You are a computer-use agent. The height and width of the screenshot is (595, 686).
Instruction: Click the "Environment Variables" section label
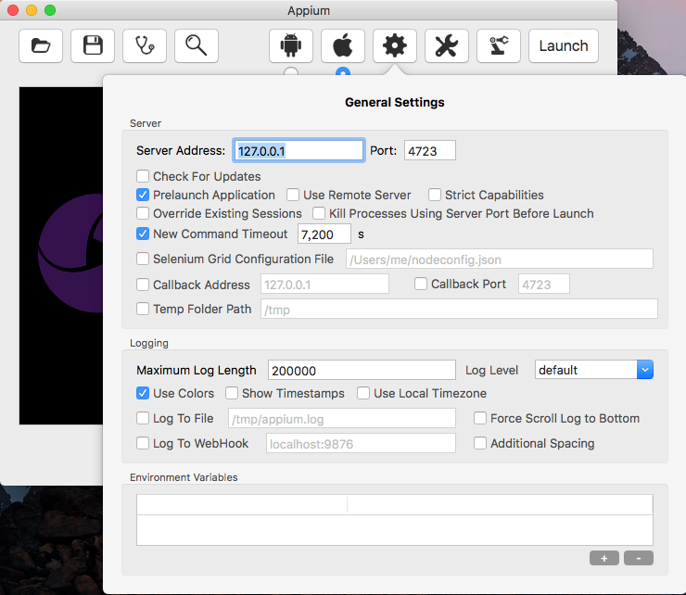click(184, 477)
